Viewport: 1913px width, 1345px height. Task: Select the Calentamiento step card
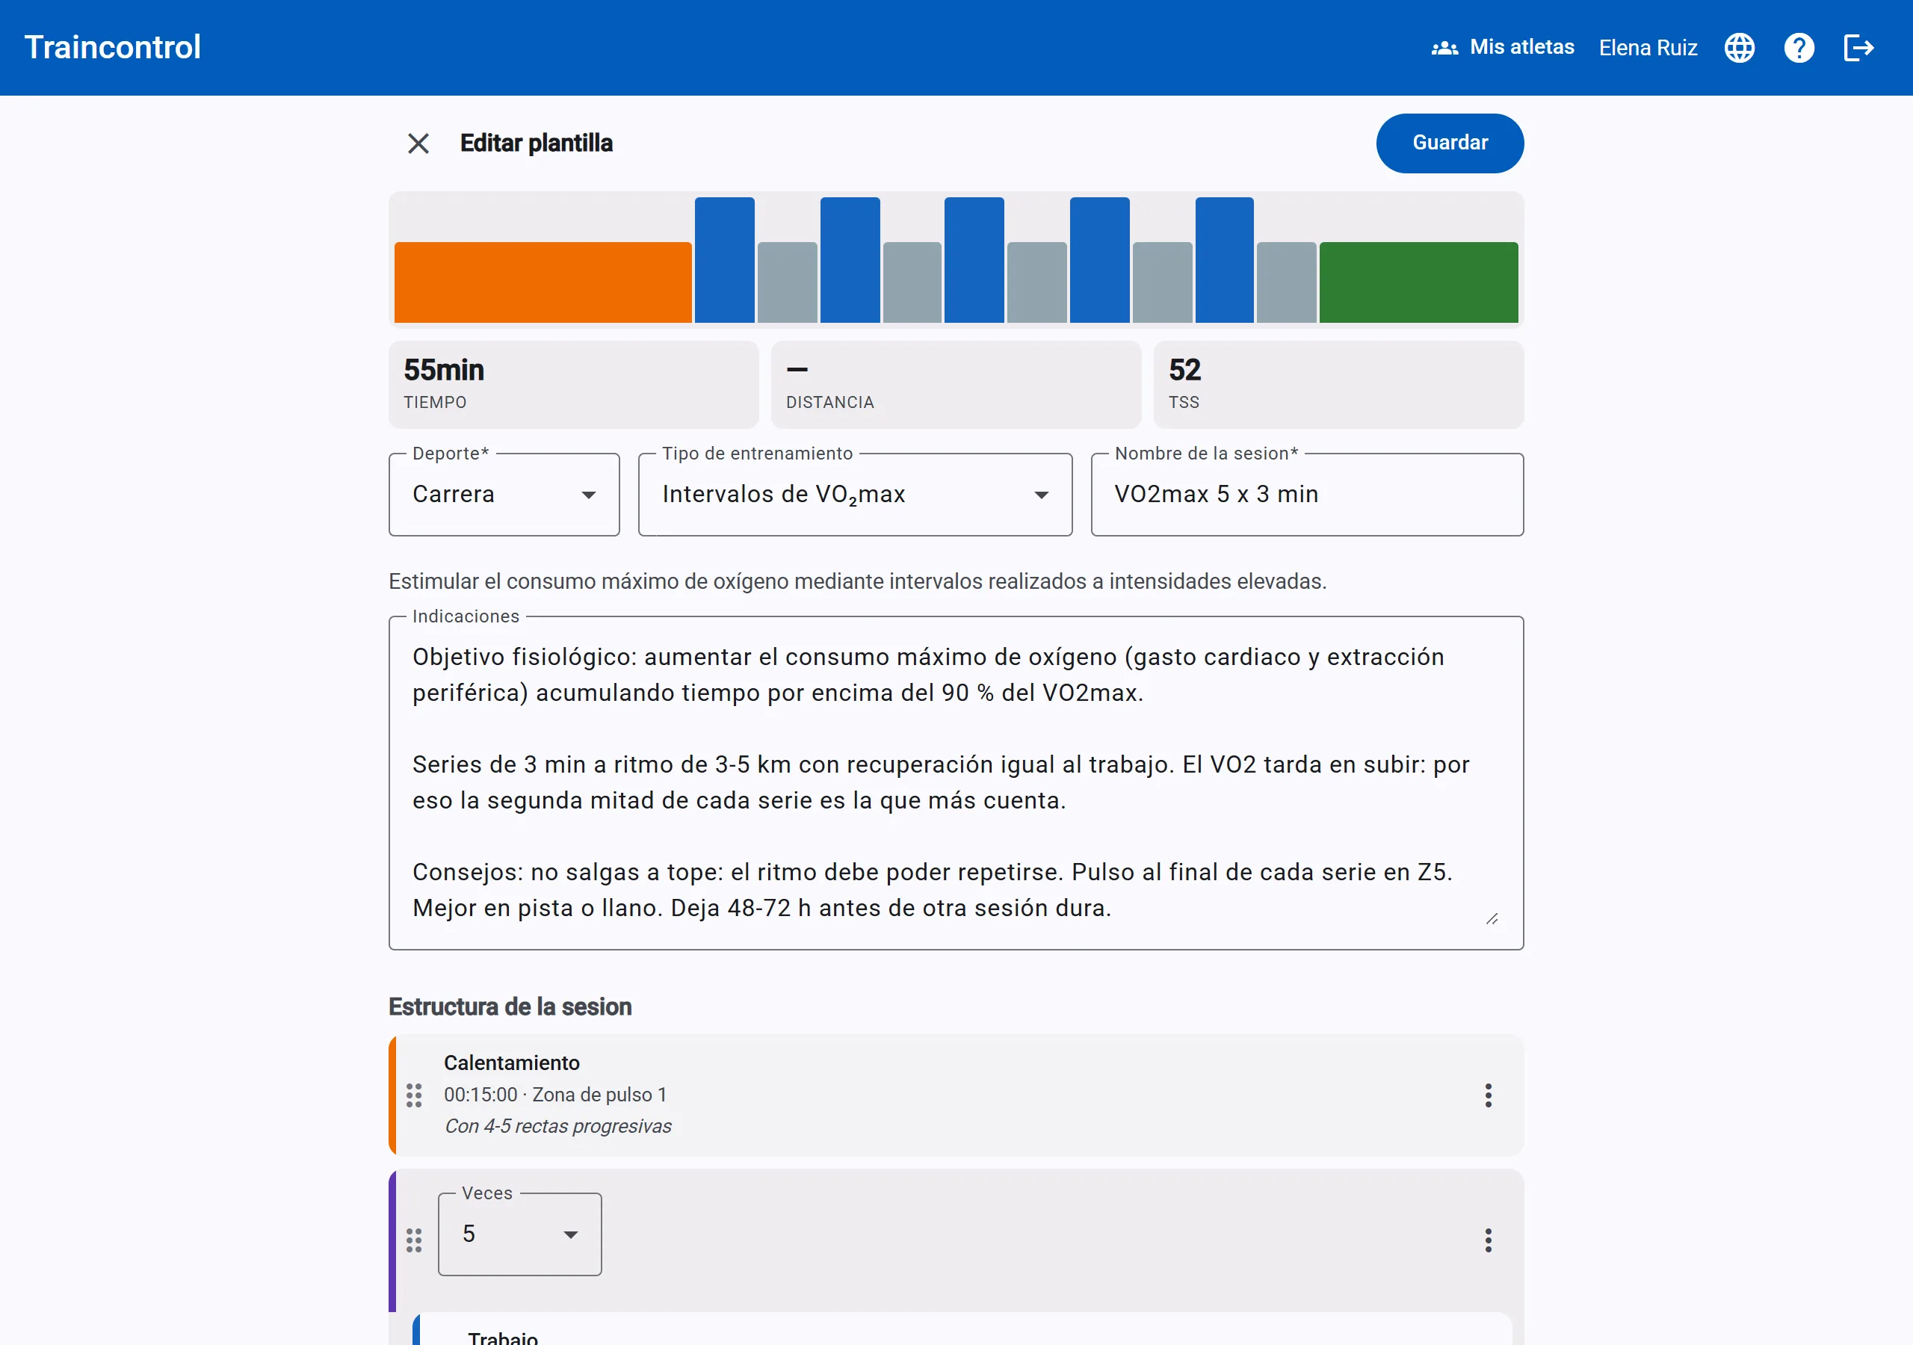956,1095
